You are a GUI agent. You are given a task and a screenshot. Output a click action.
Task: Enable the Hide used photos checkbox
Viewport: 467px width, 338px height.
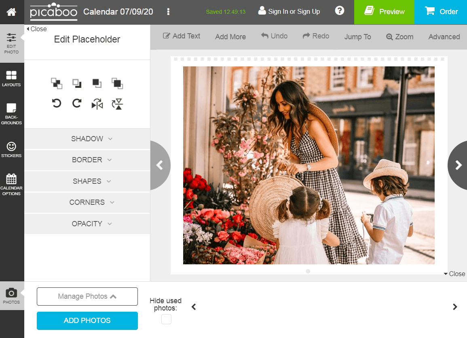tap(166, 319)
